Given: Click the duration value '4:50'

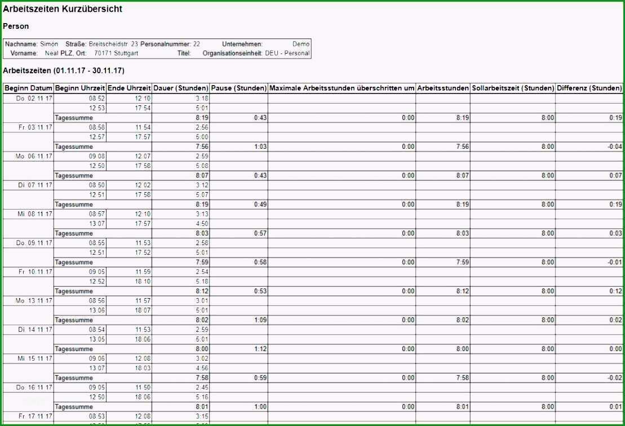Looking at the screenshot, I should point(202,224).
